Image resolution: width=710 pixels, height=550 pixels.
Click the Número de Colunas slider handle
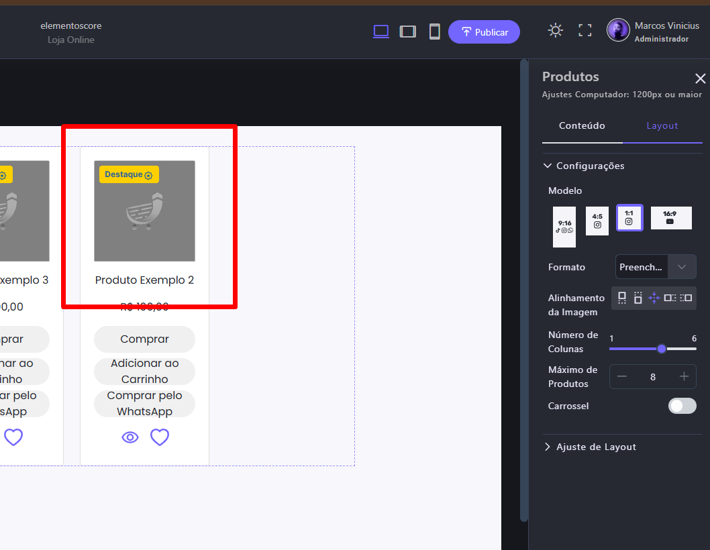662,349
